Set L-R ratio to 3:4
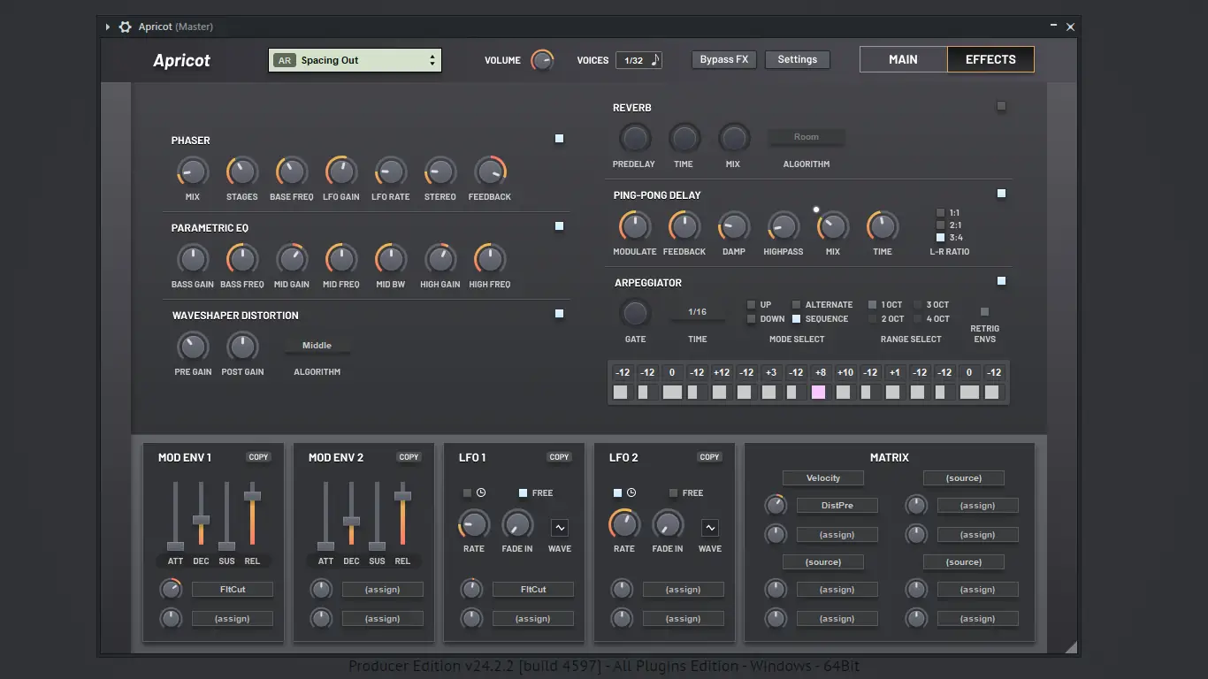This screenshot has height=679, width=1208. (940, 238)
